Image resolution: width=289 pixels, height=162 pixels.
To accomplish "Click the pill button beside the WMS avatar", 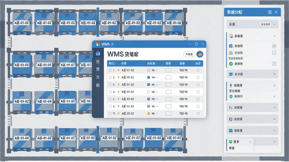I will click(189, 54).
